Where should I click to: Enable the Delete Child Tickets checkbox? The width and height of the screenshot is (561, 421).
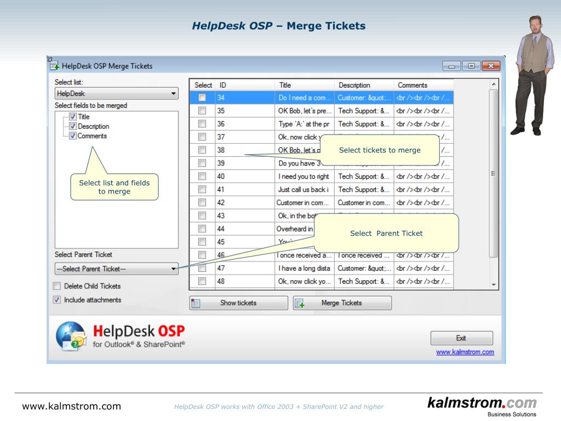pyautogui.click(x=57, y=286)
